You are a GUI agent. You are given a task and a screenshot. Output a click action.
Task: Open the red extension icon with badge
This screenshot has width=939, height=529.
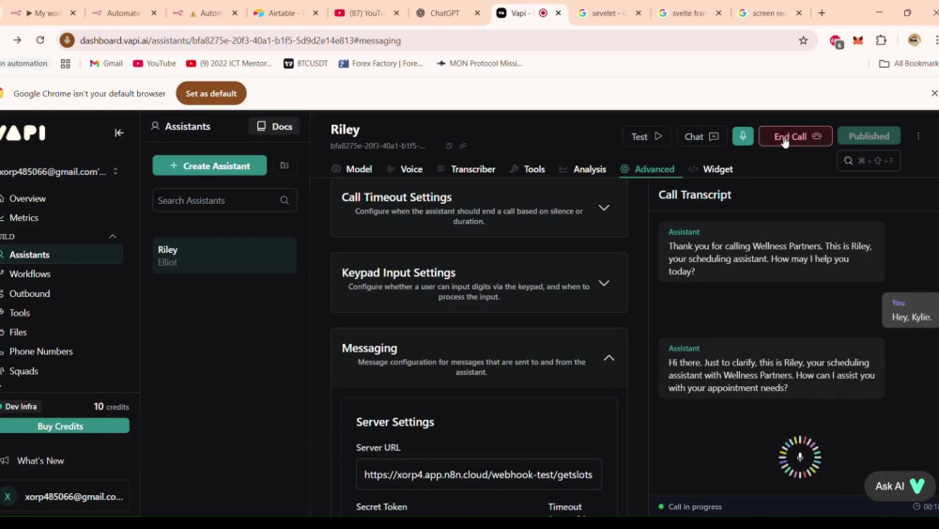click(x=836, y=40)
